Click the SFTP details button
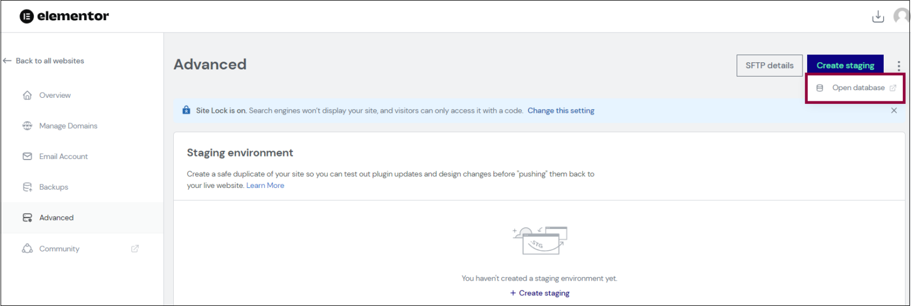This screenshot has height=306, width=911. coord(769,66)
